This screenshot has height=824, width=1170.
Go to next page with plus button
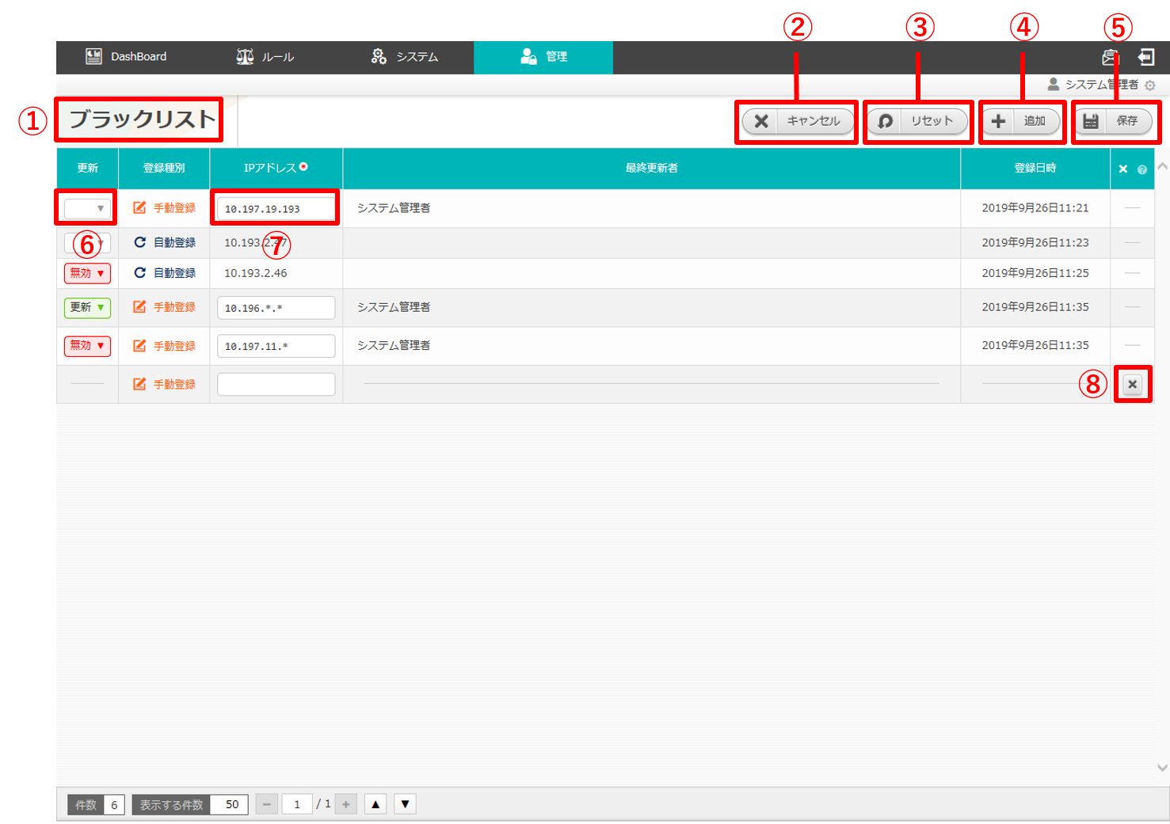click(346, 804)
